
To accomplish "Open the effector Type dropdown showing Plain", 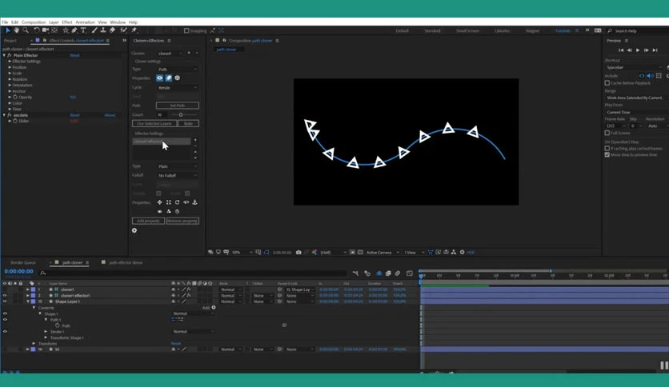I will [178, 166].
